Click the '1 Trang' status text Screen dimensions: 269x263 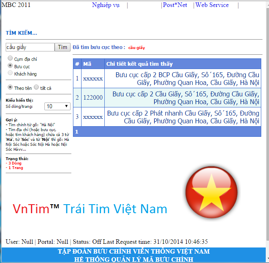click(15, 167)
